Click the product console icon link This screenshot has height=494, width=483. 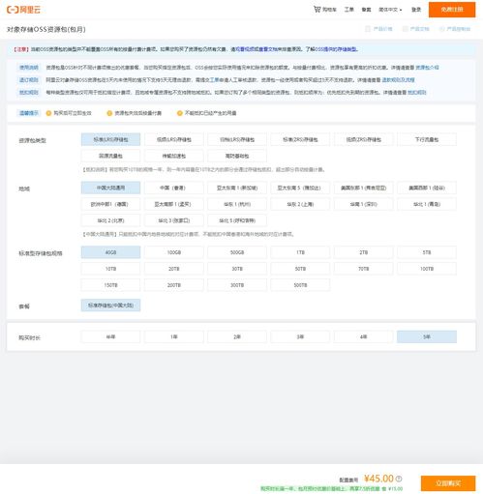tap(455, 29)
